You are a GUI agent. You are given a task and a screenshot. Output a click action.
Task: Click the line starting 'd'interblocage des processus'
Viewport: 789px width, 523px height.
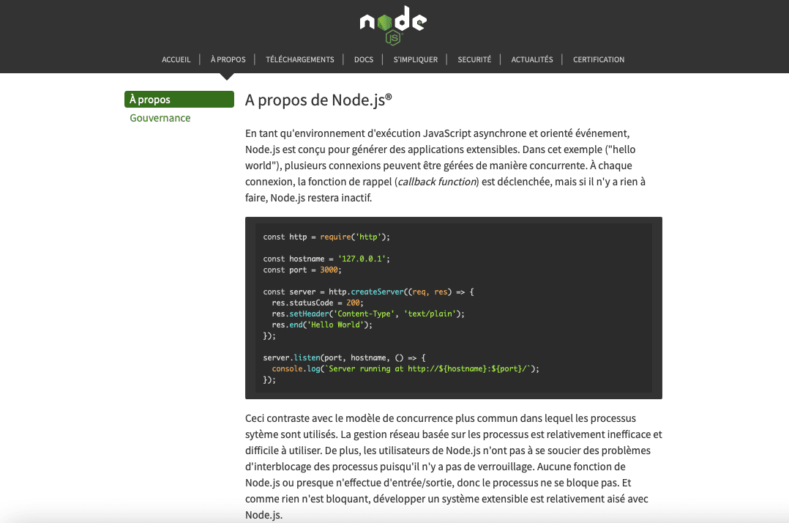[435, 467]
